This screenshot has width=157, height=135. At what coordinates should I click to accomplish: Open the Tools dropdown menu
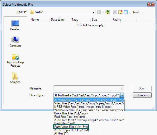(138, 12)
